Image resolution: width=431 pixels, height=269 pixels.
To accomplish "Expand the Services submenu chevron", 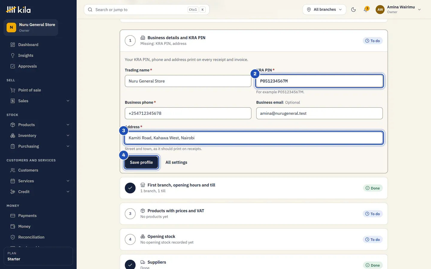I will click(68, 181).
